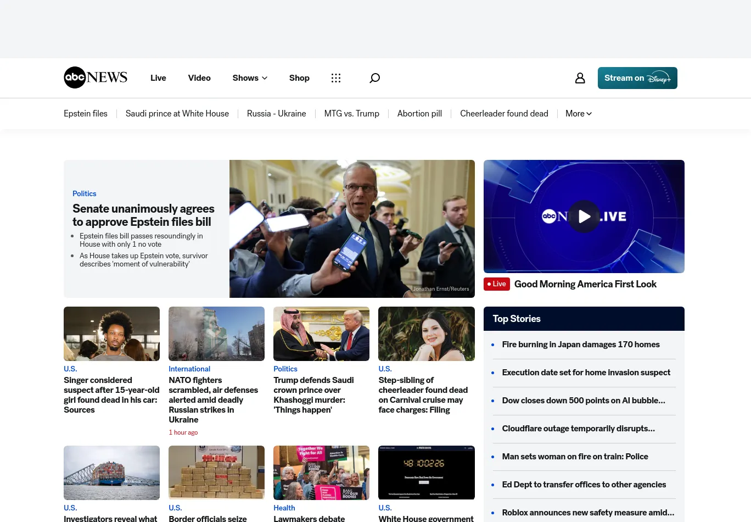Click the Baltimore bridge ship thumbnail
Image resolution: width=751 pixels, height=522 pixels.
pos(111,473)
